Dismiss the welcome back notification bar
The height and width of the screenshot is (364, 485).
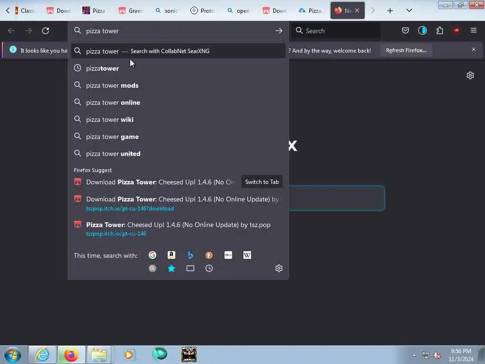pos(473,49)
